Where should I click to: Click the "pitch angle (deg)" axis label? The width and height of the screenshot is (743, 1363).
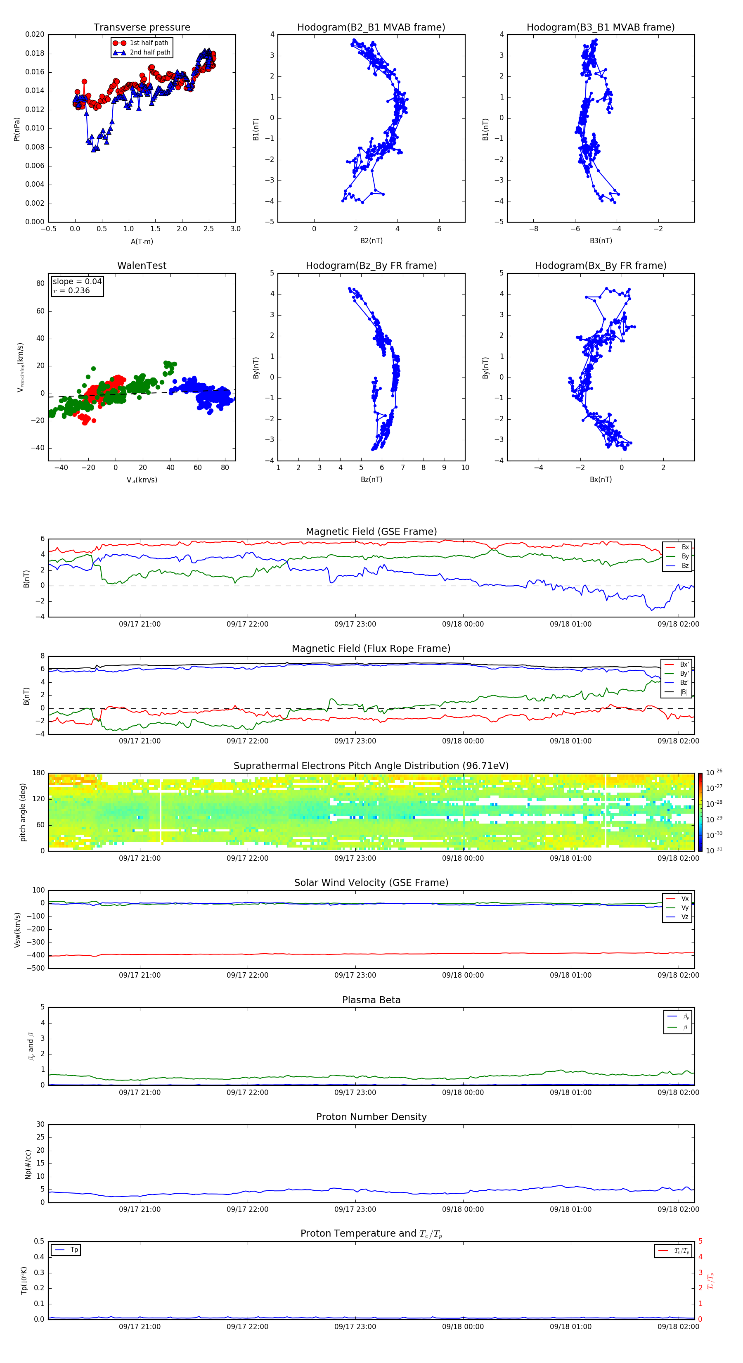coord(23,812)
